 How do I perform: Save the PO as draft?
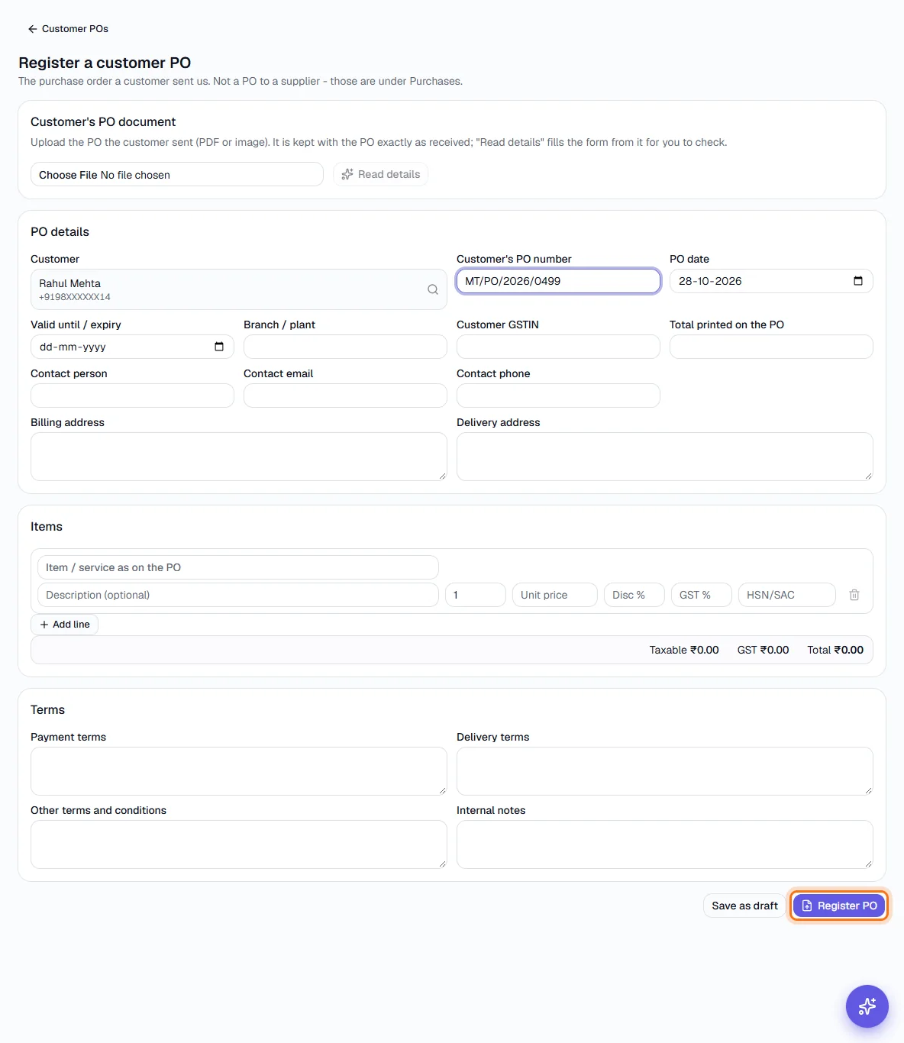pyautogui.click(x=744, y=906)
